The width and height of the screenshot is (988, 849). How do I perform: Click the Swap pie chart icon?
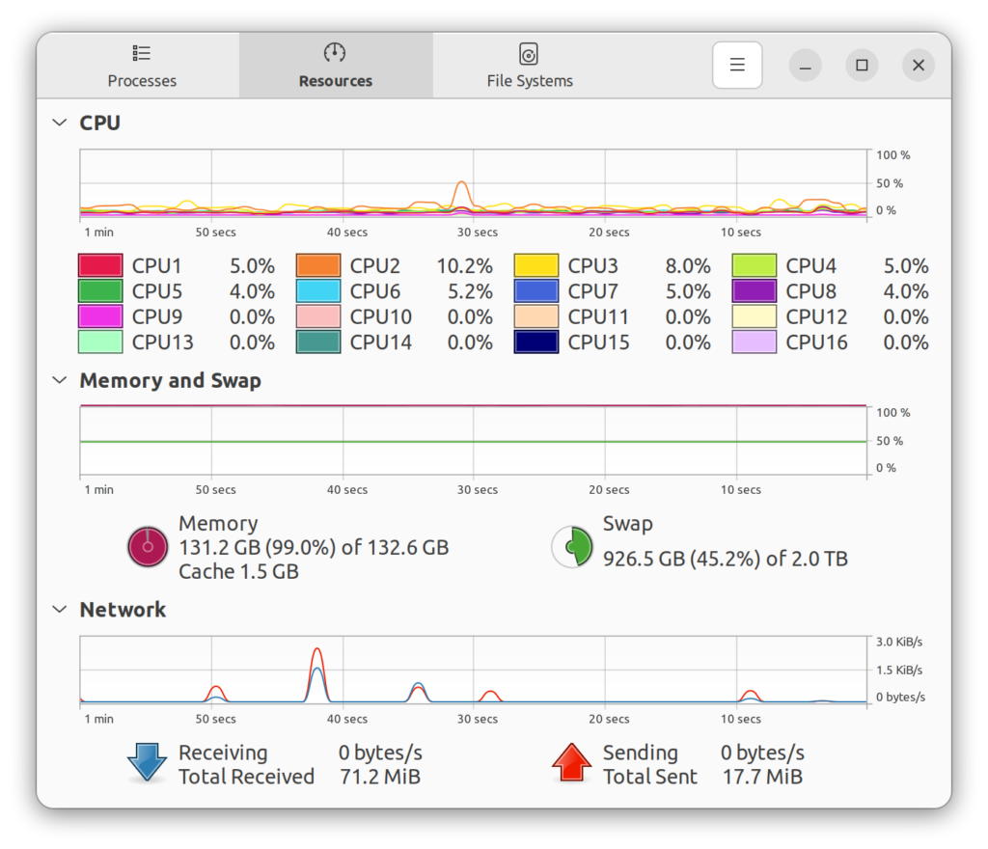pyautogui.click(x=571, y=547)
